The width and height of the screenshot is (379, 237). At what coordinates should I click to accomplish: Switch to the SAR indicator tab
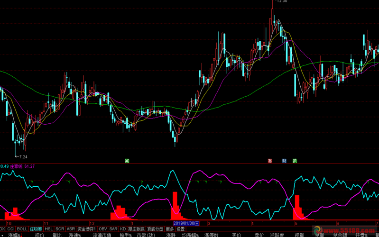[113, 228]
